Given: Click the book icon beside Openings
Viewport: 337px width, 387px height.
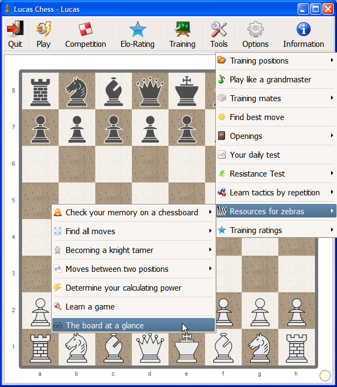Looking at the screenshot, I should pyautogui.click(x=222, y=136).
